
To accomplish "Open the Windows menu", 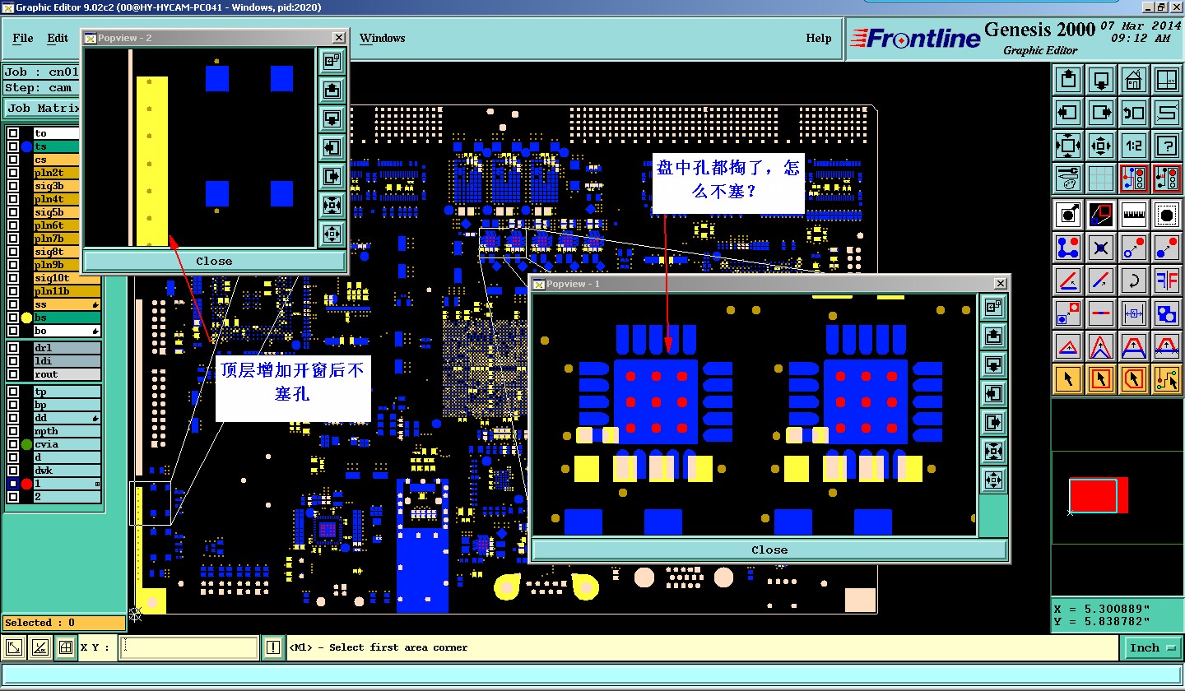I will [x=383, y=38].
